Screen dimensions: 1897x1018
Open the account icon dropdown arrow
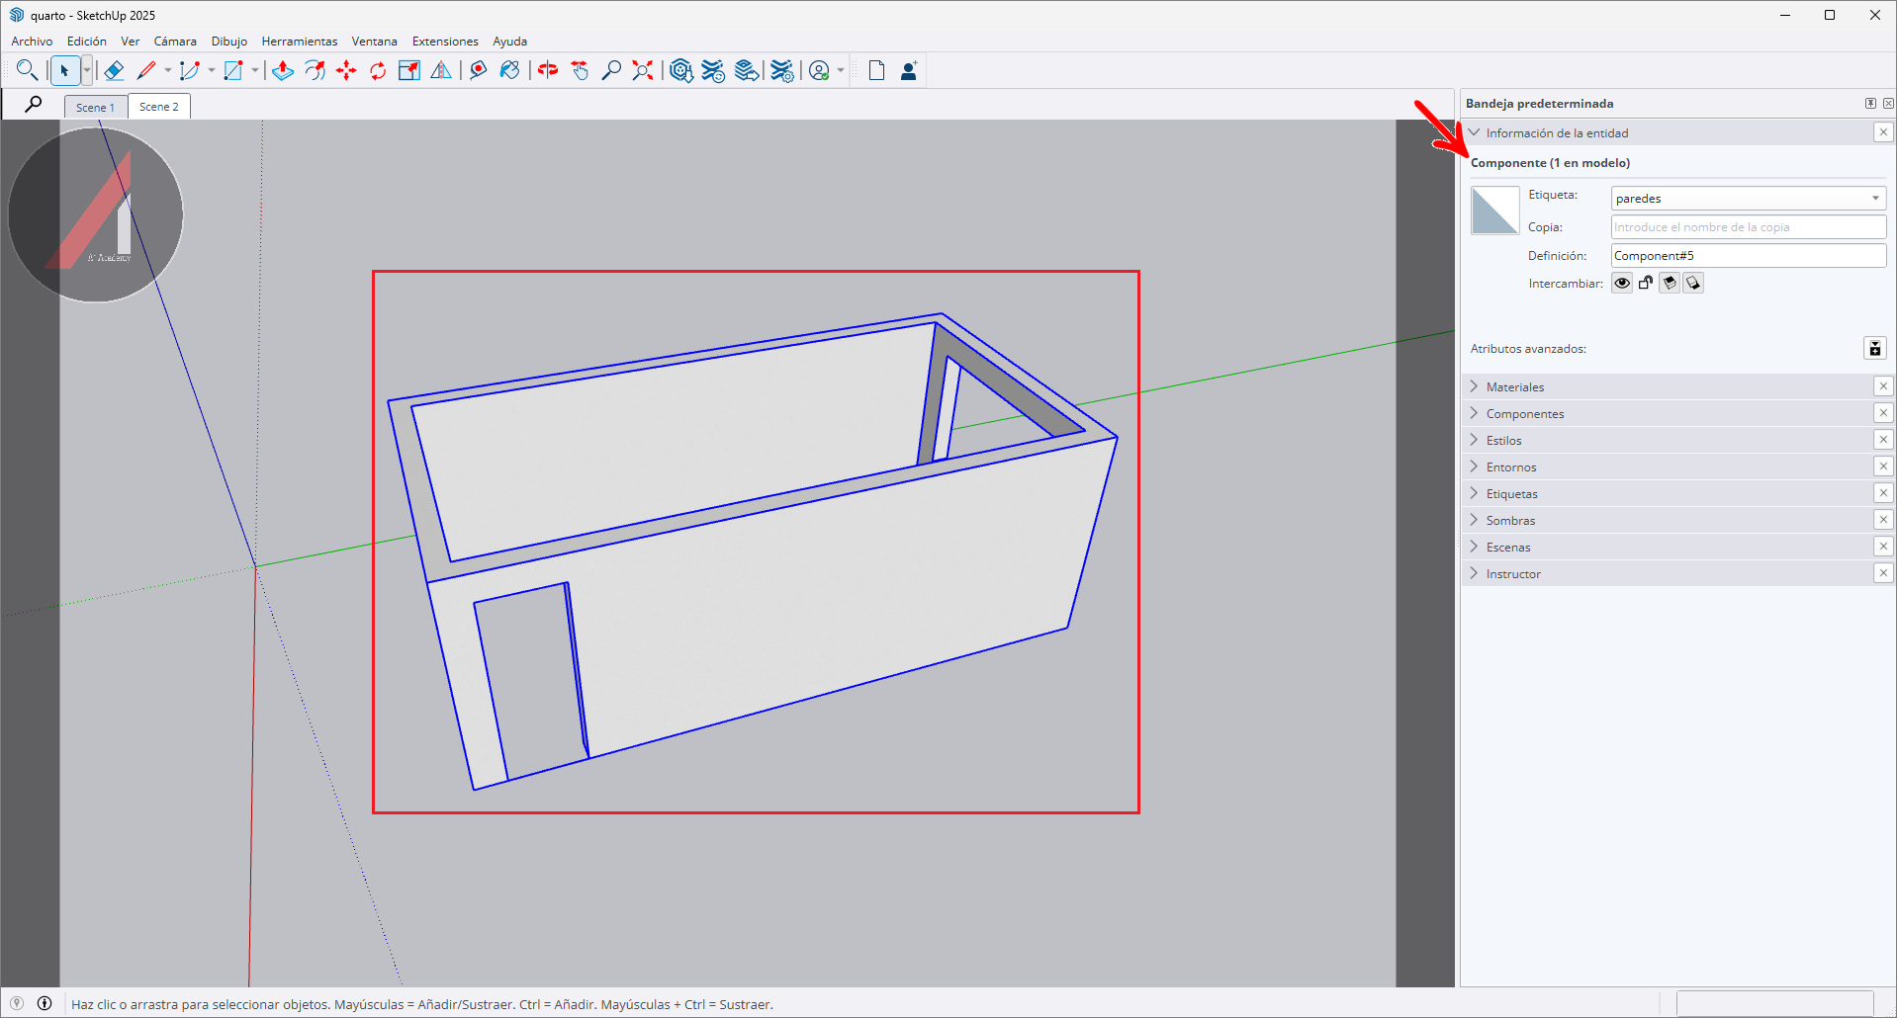point(841,70)
